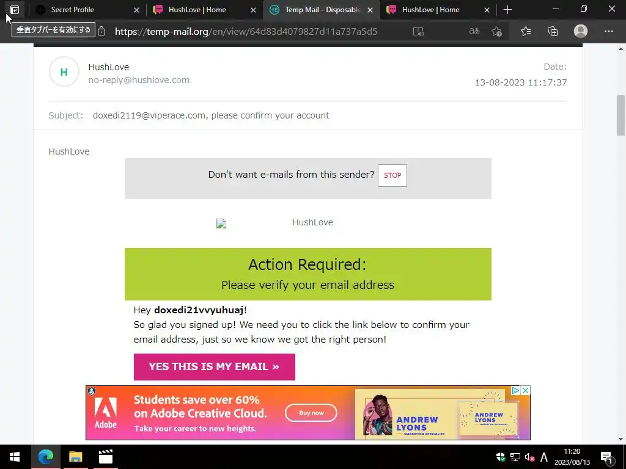This screenshot has width=626, height=469.
Task: Click sender name HushLove in header
Action: (x=109, y=67)
